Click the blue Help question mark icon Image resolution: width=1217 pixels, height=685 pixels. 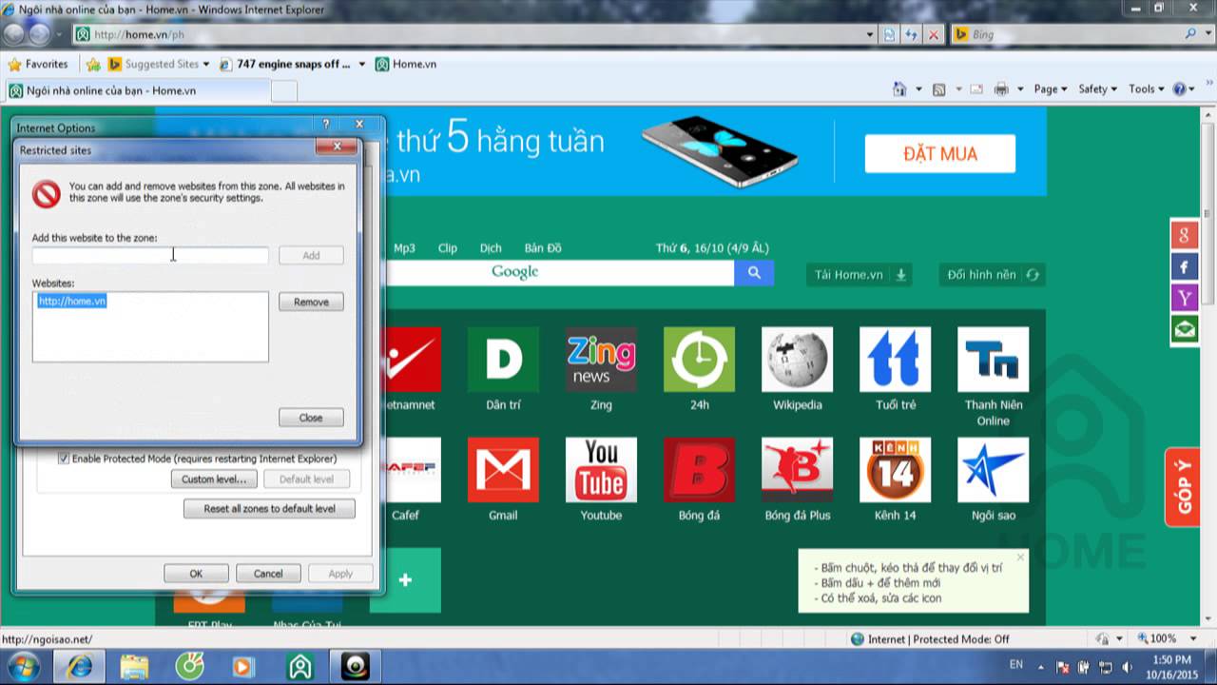pos(1180,88)
